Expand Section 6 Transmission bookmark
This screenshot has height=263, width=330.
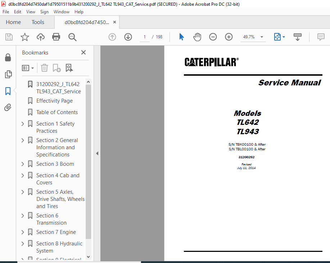(x=23, y=216)
